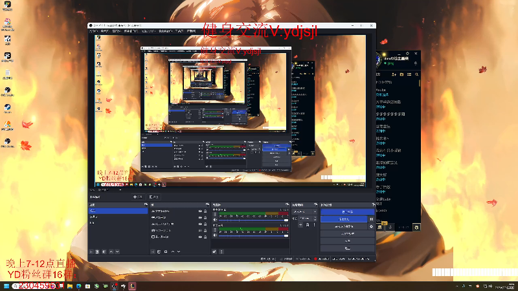Screen dimensions: 518x291
Task: Adjust first channel volume slider
Action: tap(253, 220)
